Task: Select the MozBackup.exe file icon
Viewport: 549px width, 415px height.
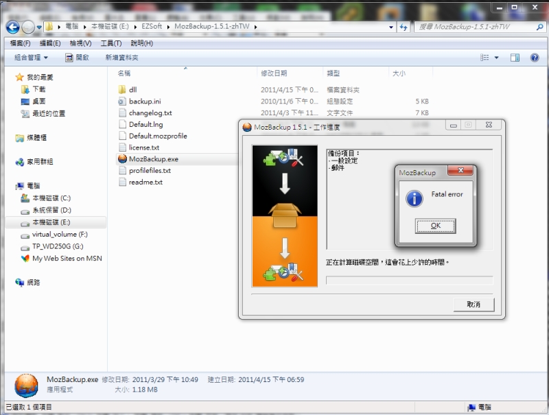Action: (x=122, y=159)
